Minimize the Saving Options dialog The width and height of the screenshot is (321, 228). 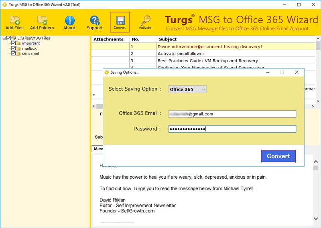(268, 73)
